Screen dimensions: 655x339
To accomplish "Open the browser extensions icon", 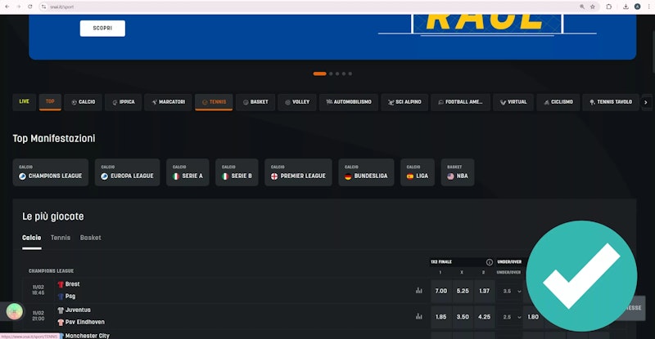I will pyautogui.click(x=608, y=6).
